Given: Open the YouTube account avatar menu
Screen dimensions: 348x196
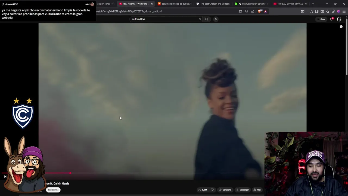Looking at the screenshot, I should pos(339,19).
